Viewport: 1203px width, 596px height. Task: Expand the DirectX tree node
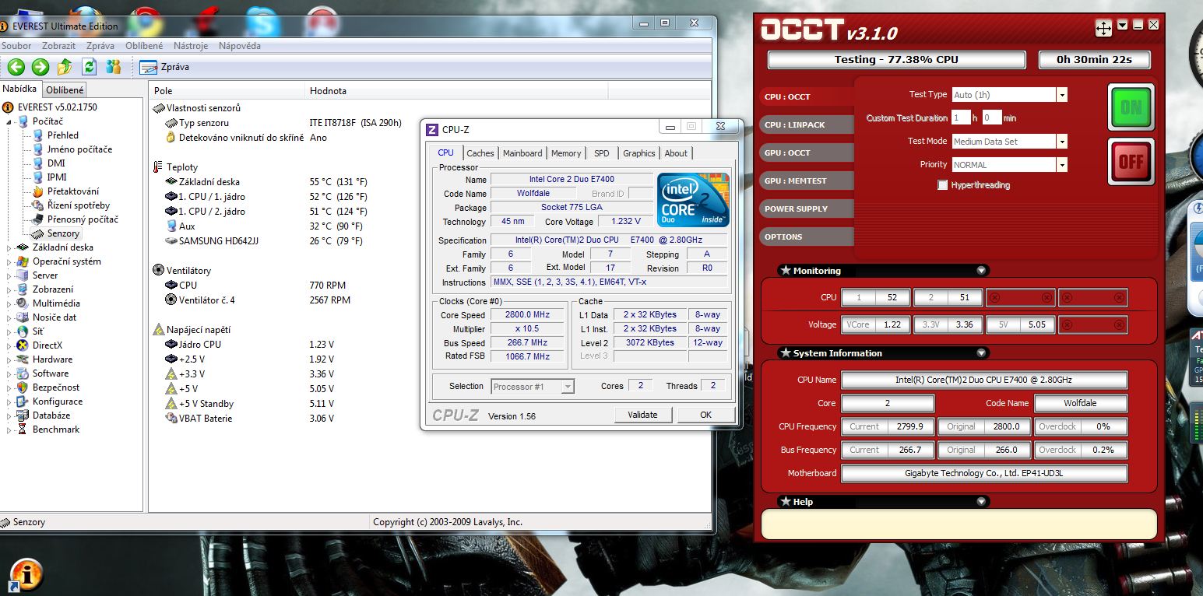[x=9, y=345]
